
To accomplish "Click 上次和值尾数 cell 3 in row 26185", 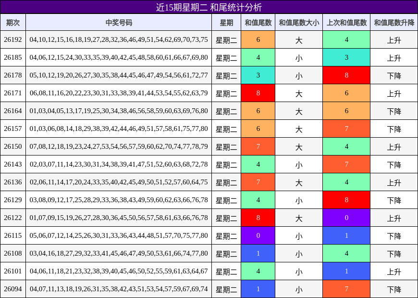I will (346, 57).
